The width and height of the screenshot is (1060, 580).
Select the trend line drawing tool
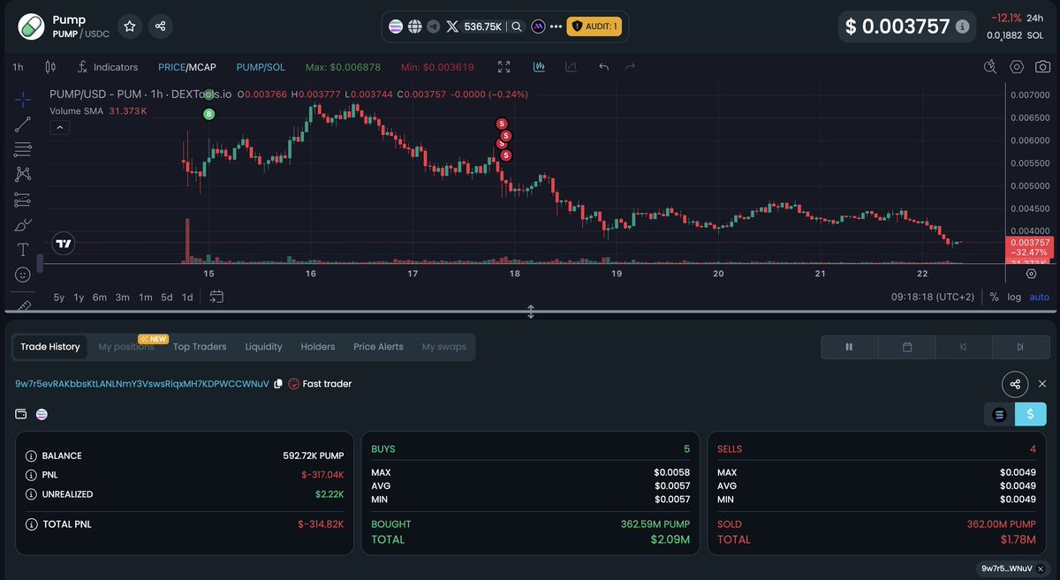tap(23, 124)
